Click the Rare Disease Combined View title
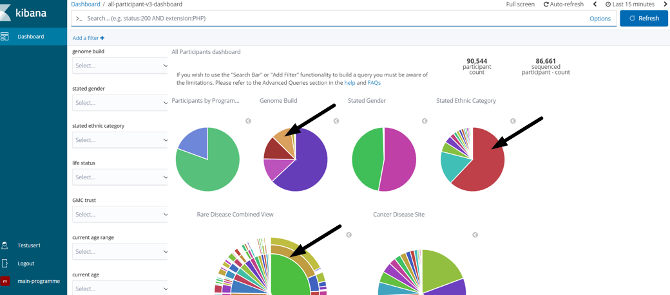670x295 pixels. click(x=235, y=215)
